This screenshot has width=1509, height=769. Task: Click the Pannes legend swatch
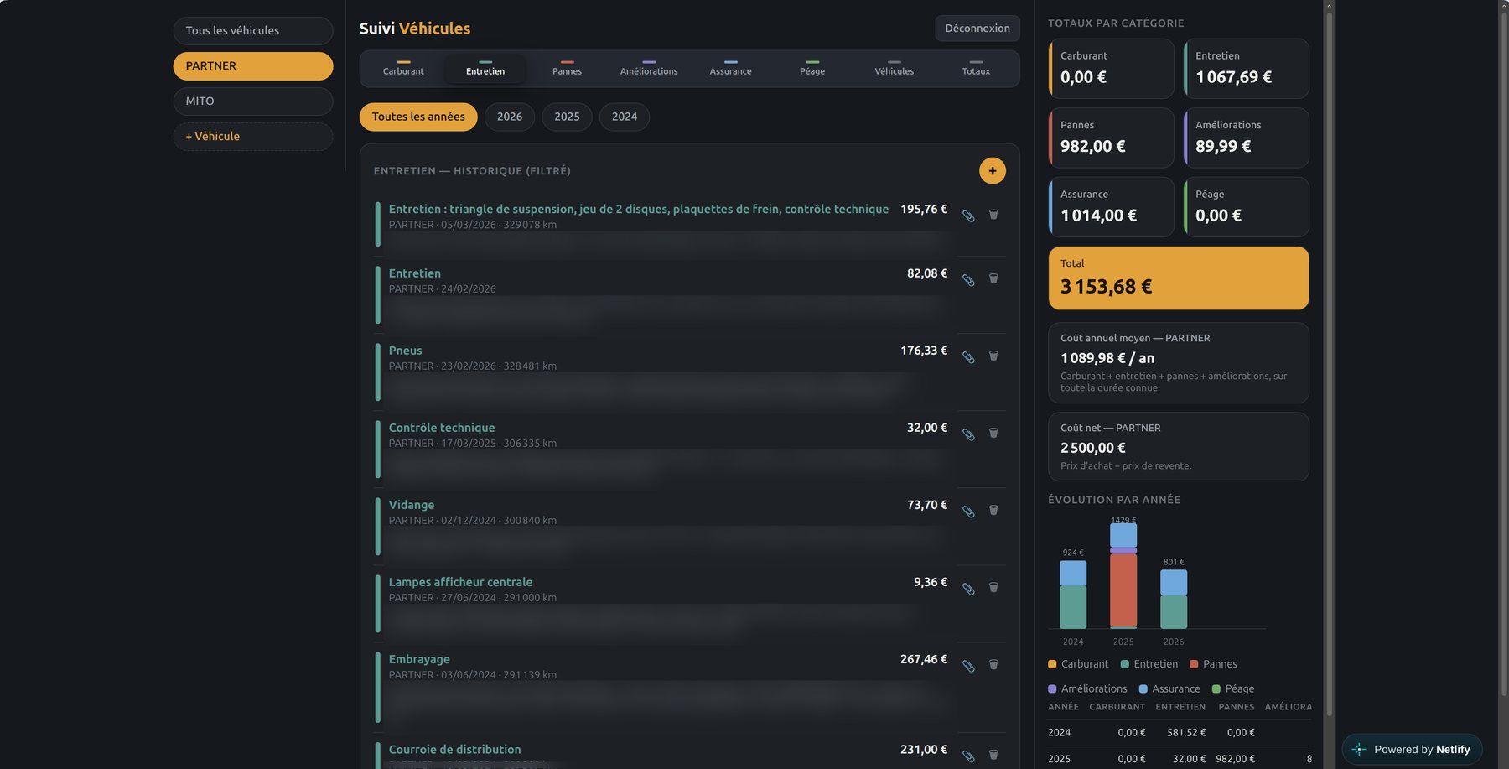[x=1194, y=664]
